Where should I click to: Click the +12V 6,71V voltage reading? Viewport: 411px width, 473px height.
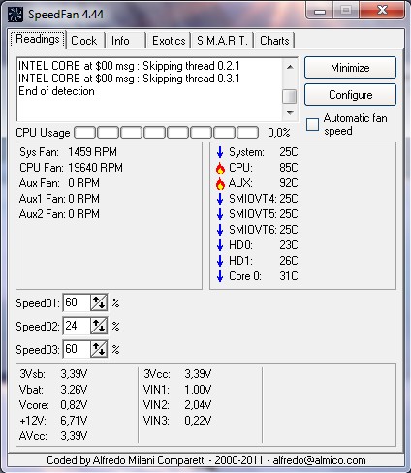(53, 421)
